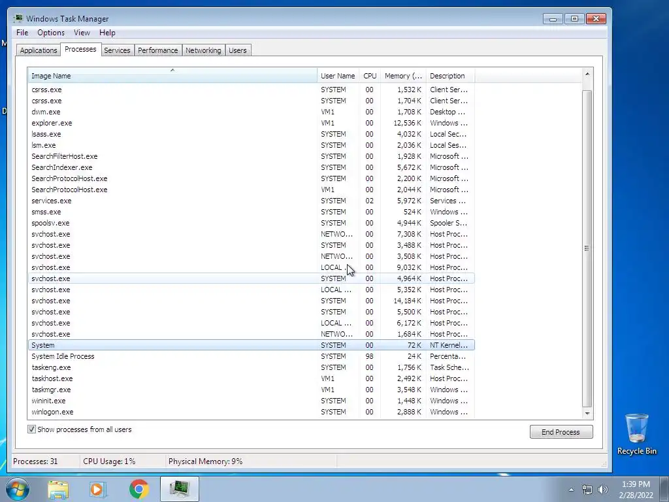Sort by Image Name column header
Image resolution: width=669 pixels, height=502 pixels.
click(x=172, y=76)
